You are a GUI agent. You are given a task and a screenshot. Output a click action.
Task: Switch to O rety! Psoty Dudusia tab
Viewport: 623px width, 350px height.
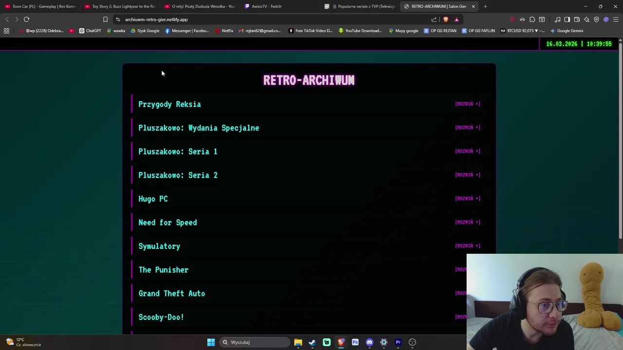point(200,6)
